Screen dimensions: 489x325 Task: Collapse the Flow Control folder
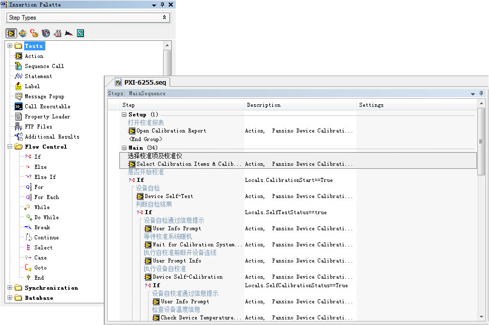[x=10, y=147]
